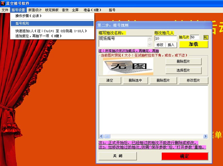The height and width of the screenshot is (166, 223).
Task: Click the 删除选中 button
Action: (135, 80)
